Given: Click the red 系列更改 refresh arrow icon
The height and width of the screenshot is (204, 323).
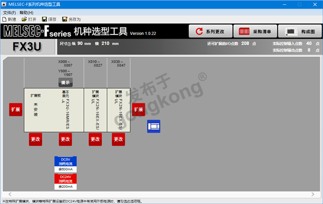Looking at the screenshot, I should (199, 32).
